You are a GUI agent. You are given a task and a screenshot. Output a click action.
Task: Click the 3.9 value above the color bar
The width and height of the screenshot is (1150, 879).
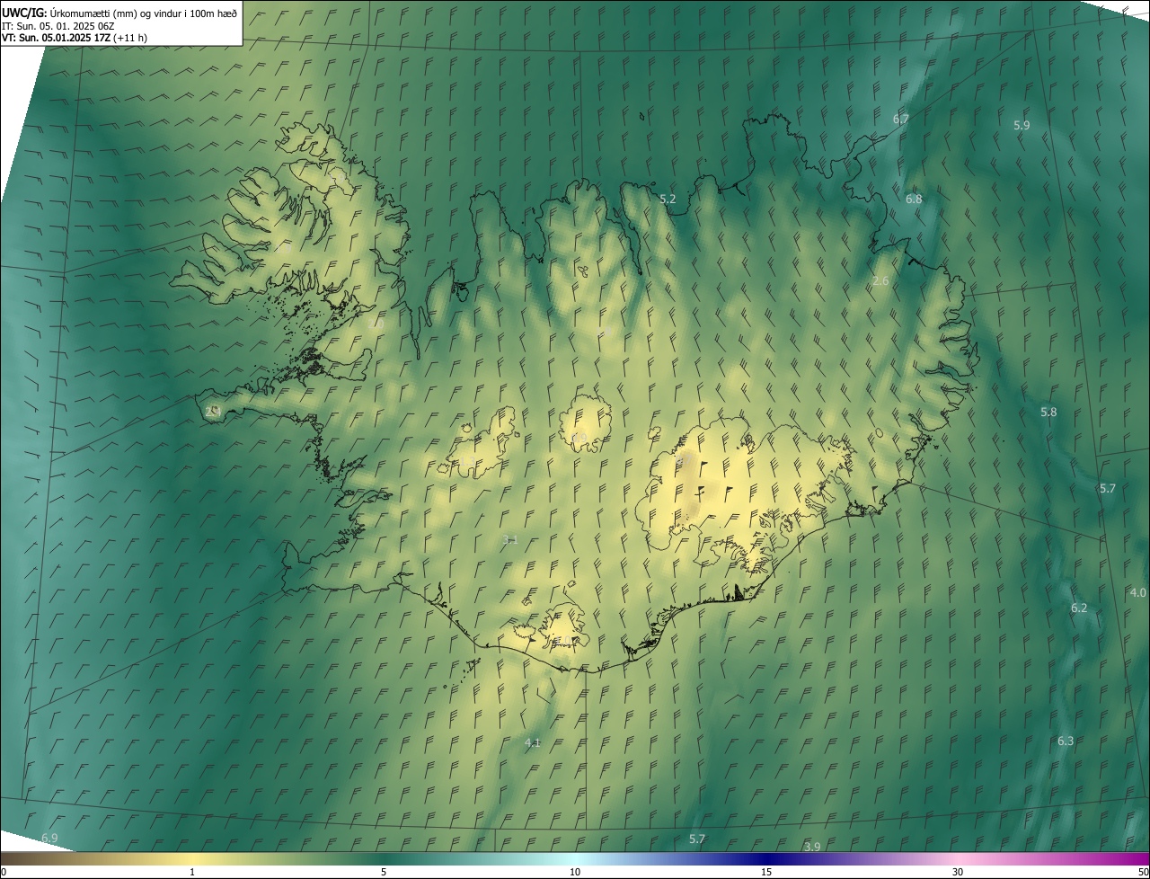(x=812, y=847)
